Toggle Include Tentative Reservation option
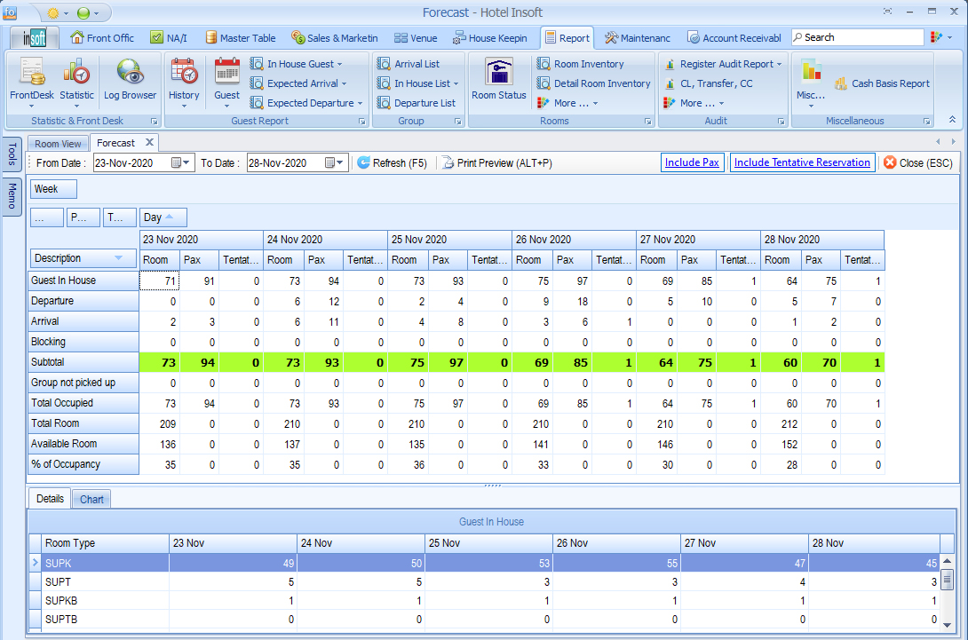The height and width of the screenshot is (640, 968). (802, 162)
